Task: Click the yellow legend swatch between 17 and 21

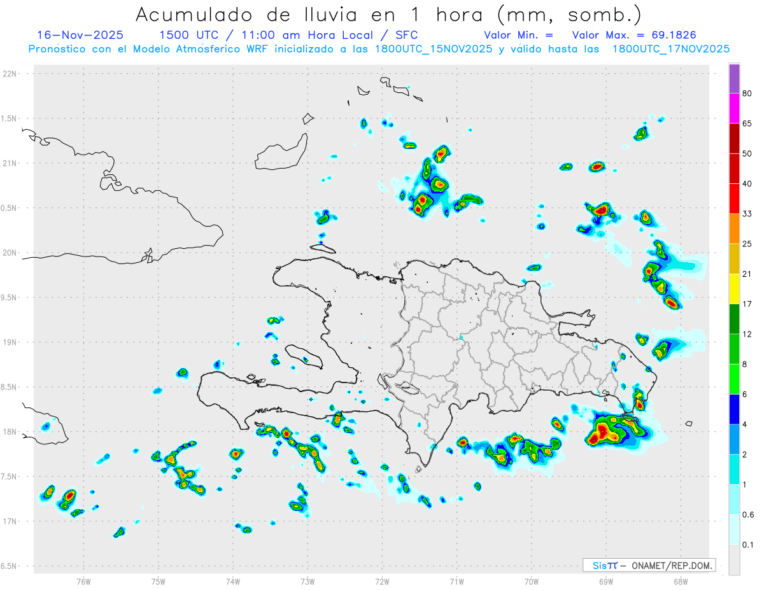Action: point(734,289)
